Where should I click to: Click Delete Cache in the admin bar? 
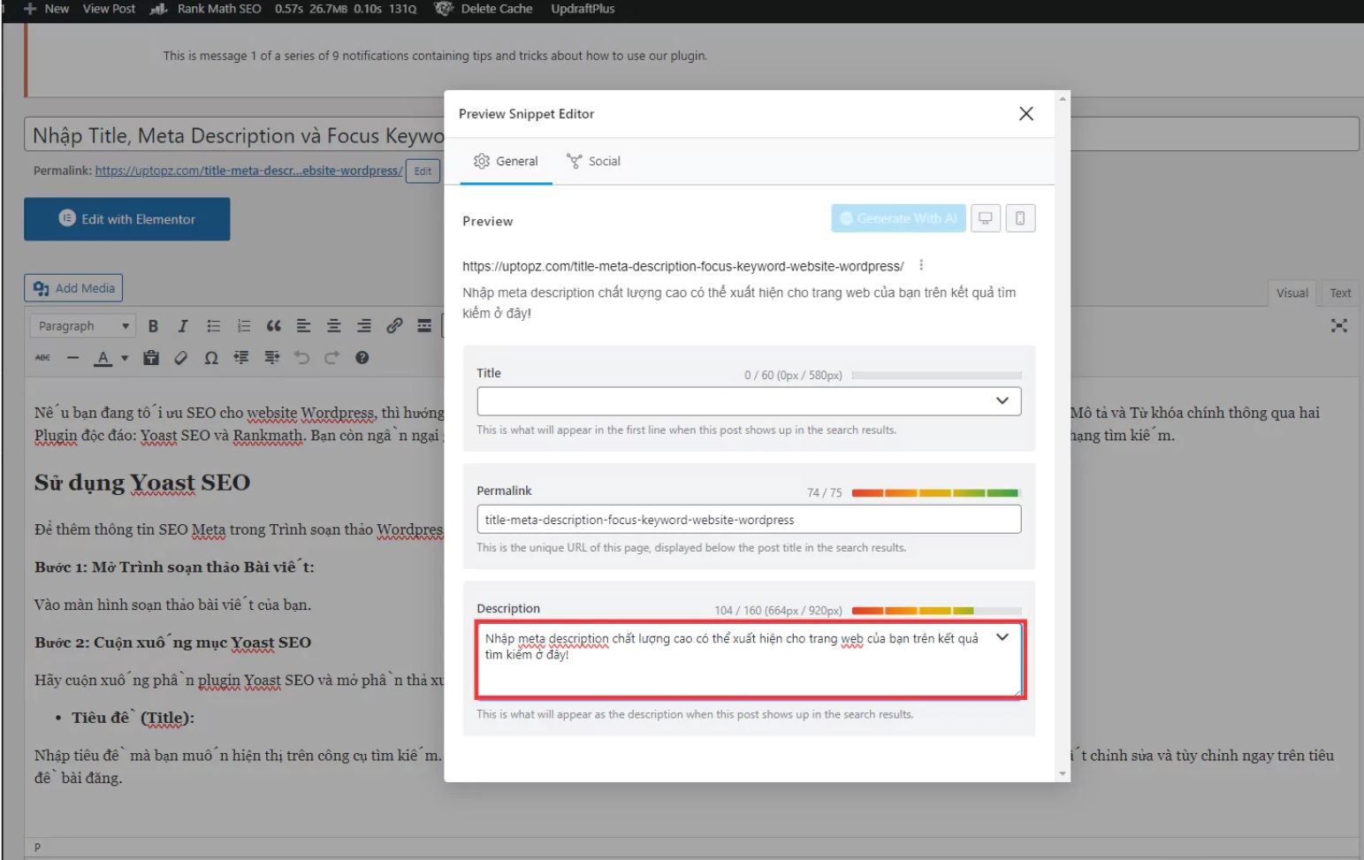485,9
